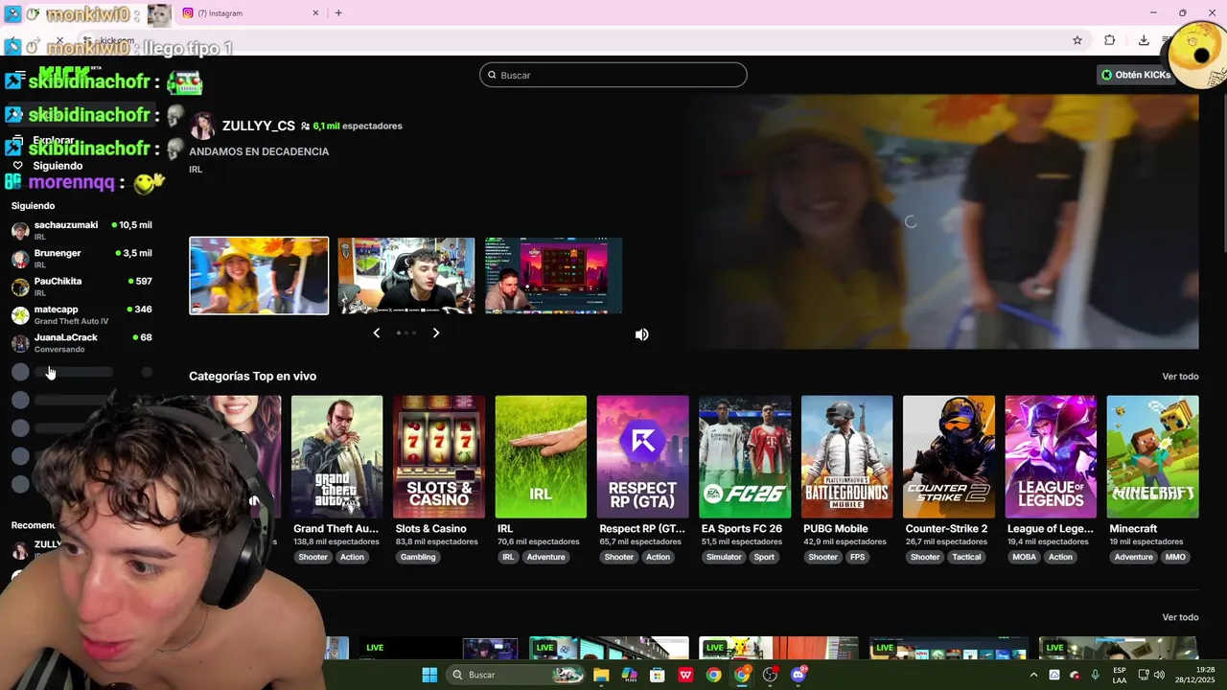Open WPS Office from taskbar
This screenshot has height=690, width=1227.
tap(685, 675)
